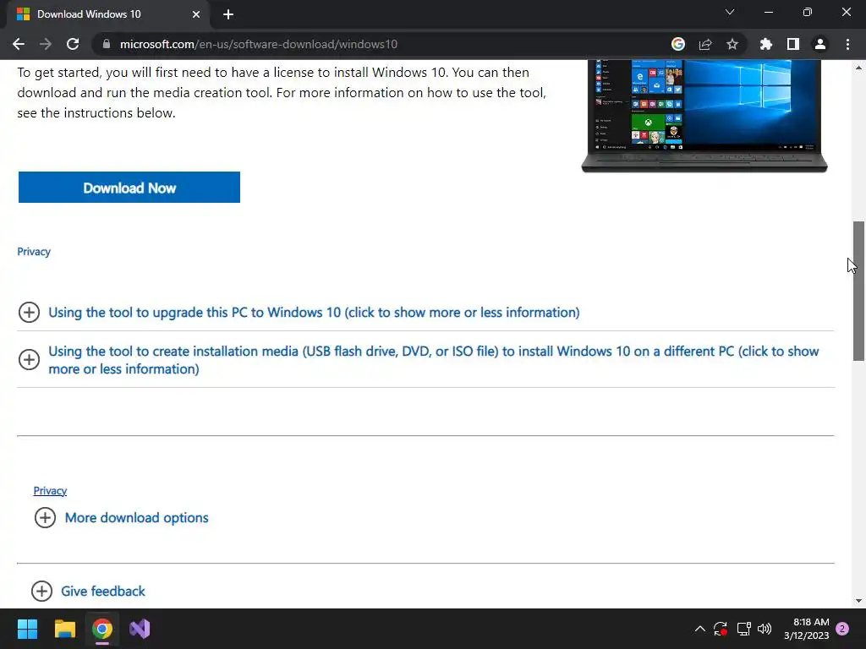Restore down the Chrome window
Image resolution: width=866 pixels, height=649 pixels.
tap(808, 12)
